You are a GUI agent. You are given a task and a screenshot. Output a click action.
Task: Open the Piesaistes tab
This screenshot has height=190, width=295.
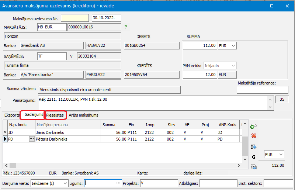(x=55, y=115)
